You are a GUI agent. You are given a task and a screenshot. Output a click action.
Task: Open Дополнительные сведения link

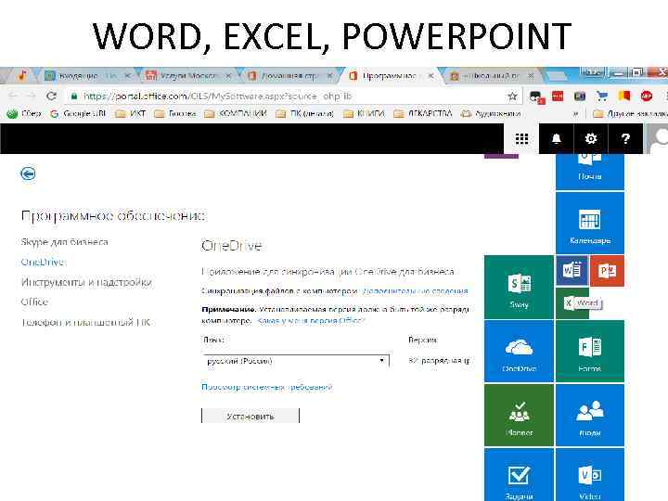(415, 291)
